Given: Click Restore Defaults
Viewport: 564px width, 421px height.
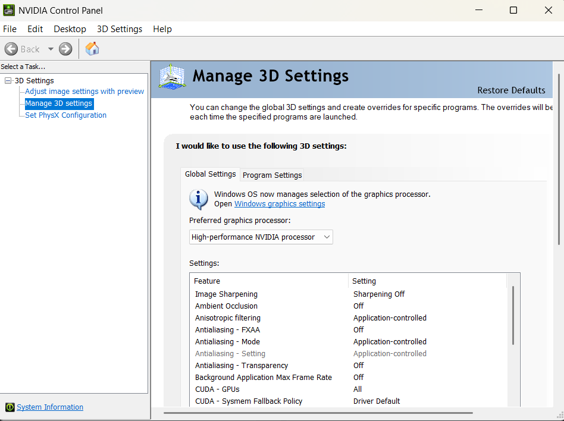Looking at the screenshot, I should pos(511,90).
